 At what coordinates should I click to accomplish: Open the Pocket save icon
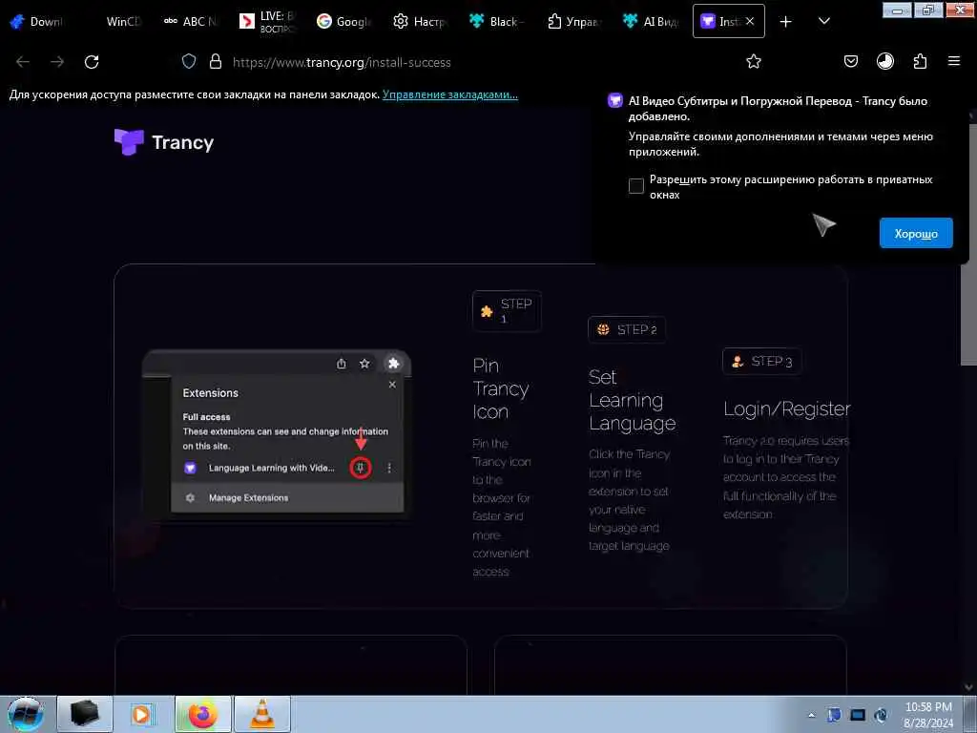click(850, 61)
